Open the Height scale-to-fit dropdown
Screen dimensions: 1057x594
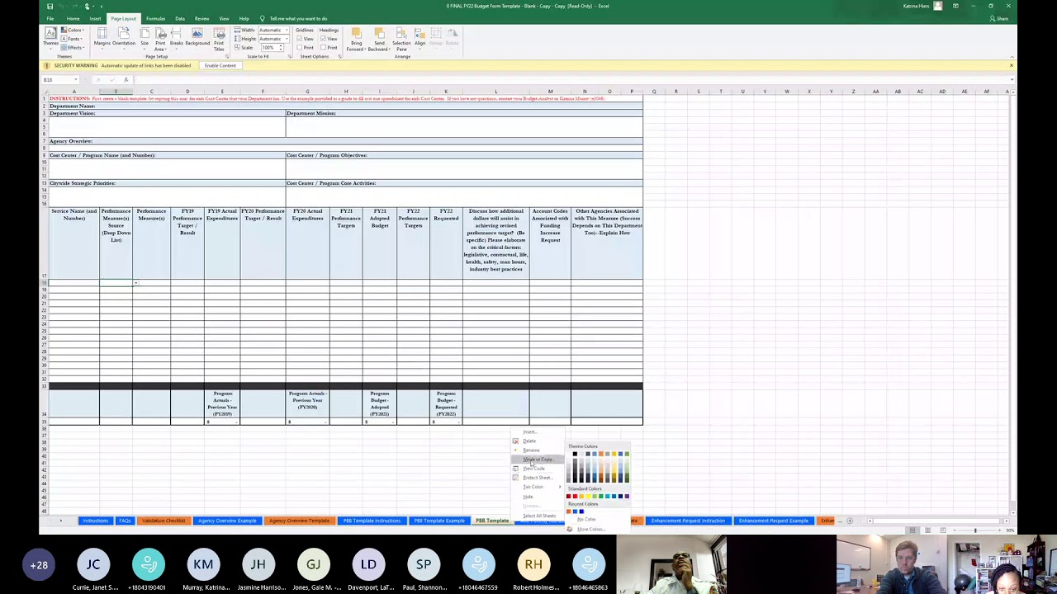pyautogui.click(x=285, y=39)
